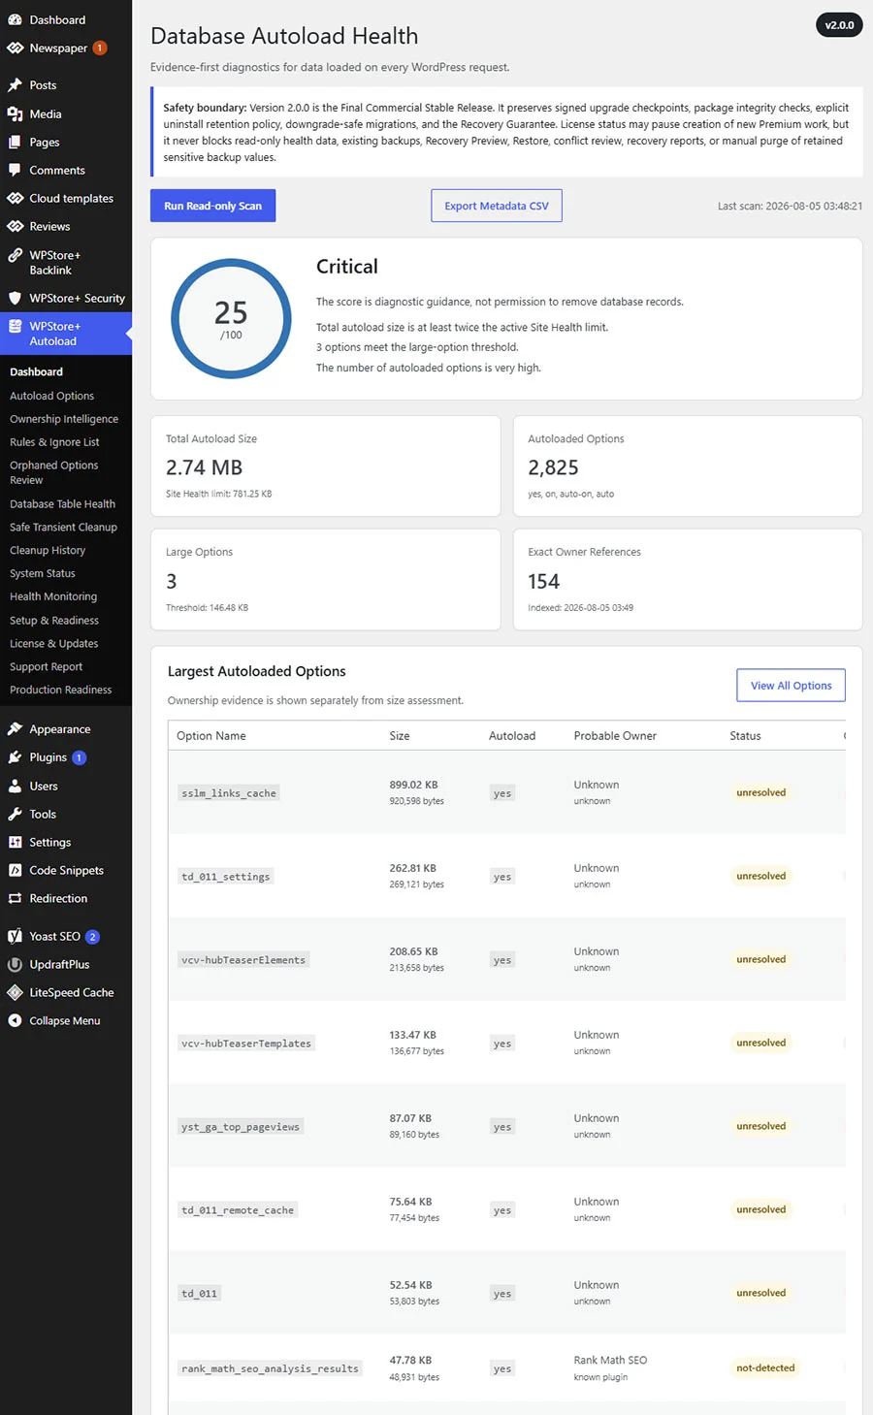Click View All Options button
Screen dimensions: 873x1415
coord(791,686)
